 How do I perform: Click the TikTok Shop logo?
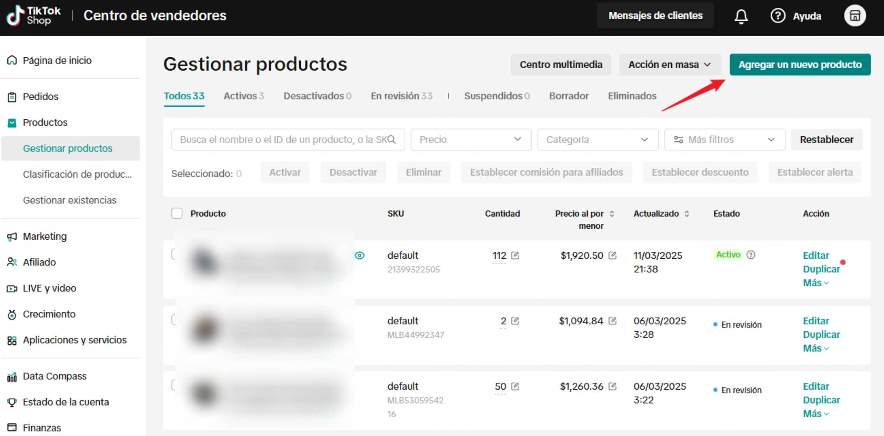point(34,16)
